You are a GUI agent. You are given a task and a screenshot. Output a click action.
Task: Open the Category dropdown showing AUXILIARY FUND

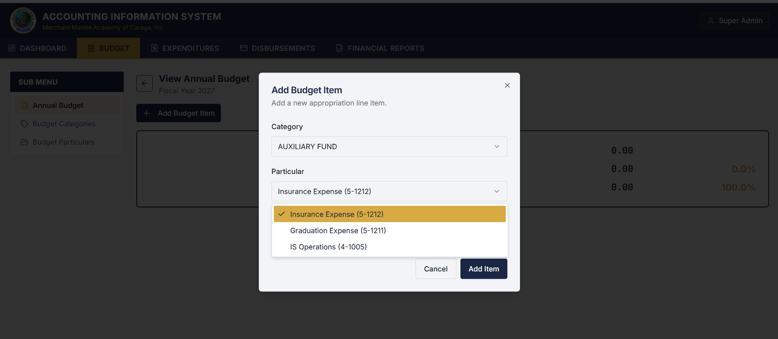point(389,147)
